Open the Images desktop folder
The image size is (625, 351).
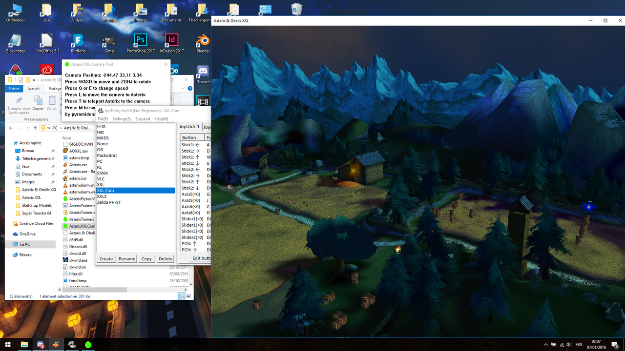(x=140, y=13)
